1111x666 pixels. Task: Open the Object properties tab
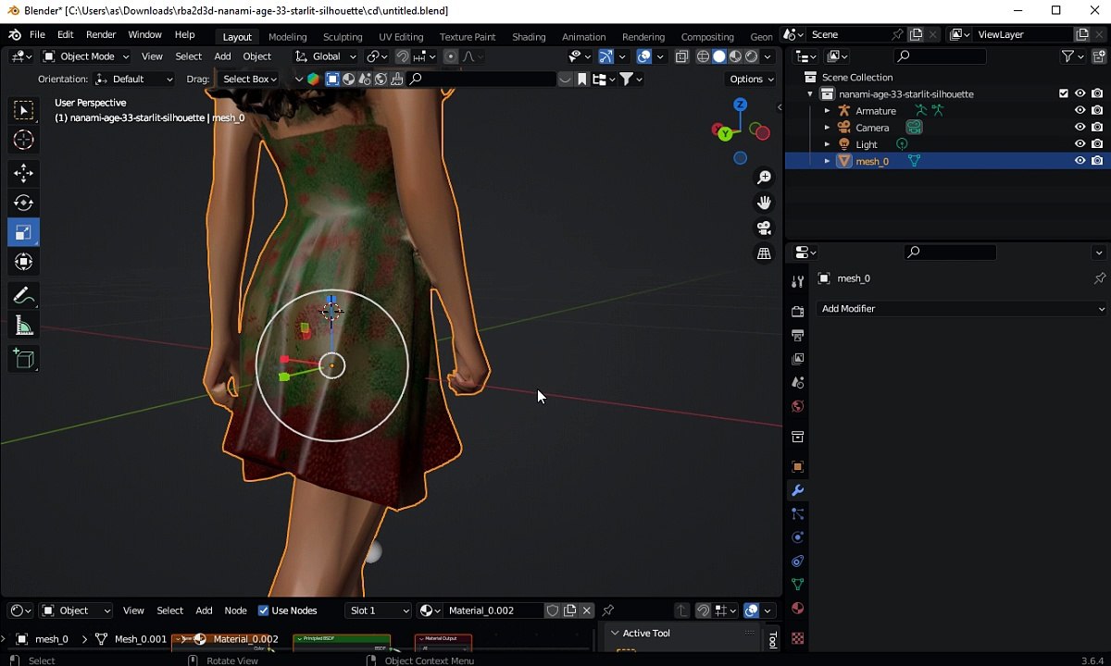click(797, 466)
